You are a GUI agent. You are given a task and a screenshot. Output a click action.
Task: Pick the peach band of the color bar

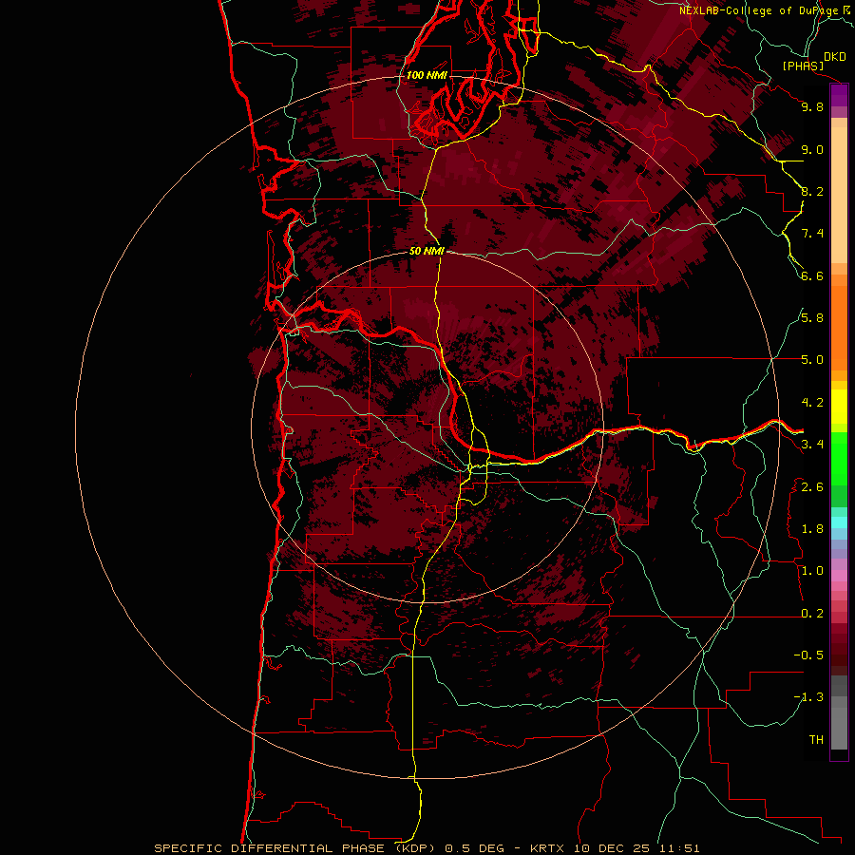(x=839, y=197)
